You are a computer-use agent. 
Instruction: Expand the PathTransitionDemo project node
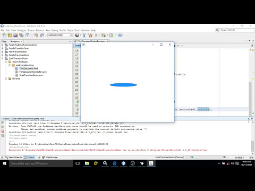tap(3, 51)
